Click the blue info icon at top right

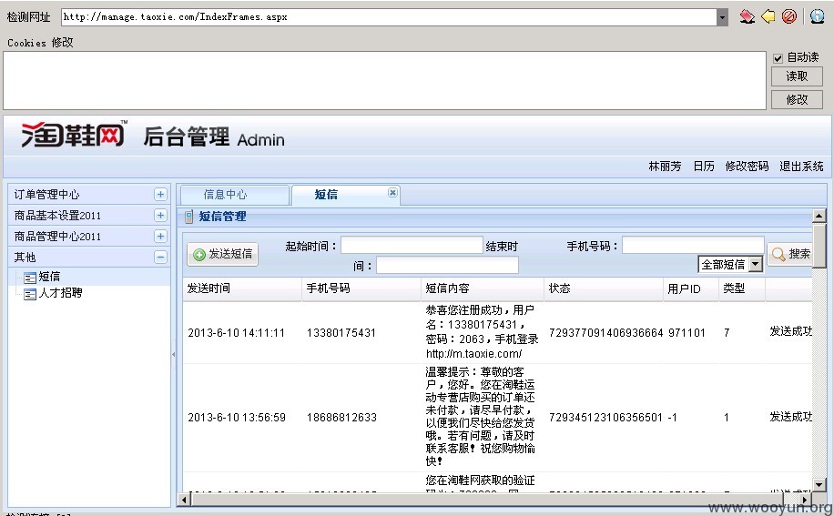pos(817,17)
